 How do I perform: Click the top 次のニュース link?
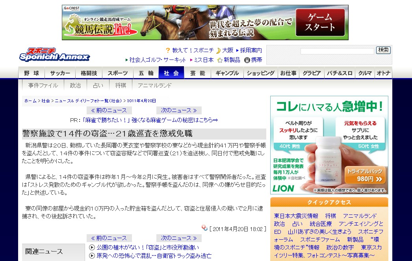(179, 110)
